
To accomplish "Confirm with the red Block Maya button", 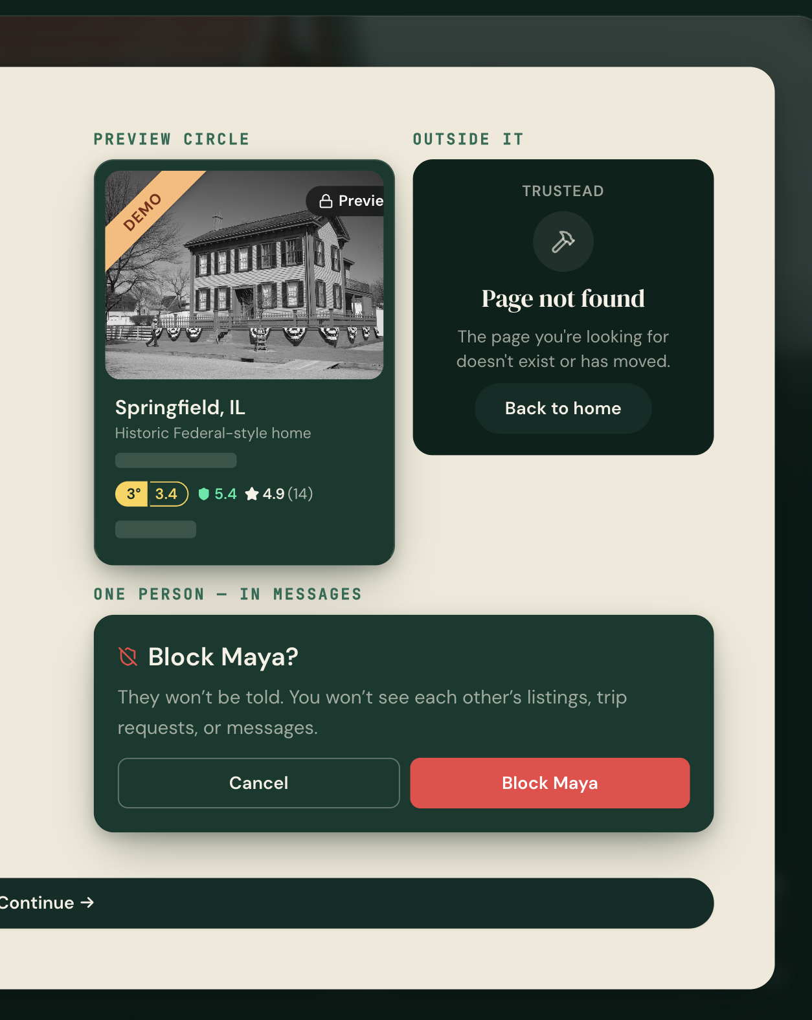I will 550,783.
